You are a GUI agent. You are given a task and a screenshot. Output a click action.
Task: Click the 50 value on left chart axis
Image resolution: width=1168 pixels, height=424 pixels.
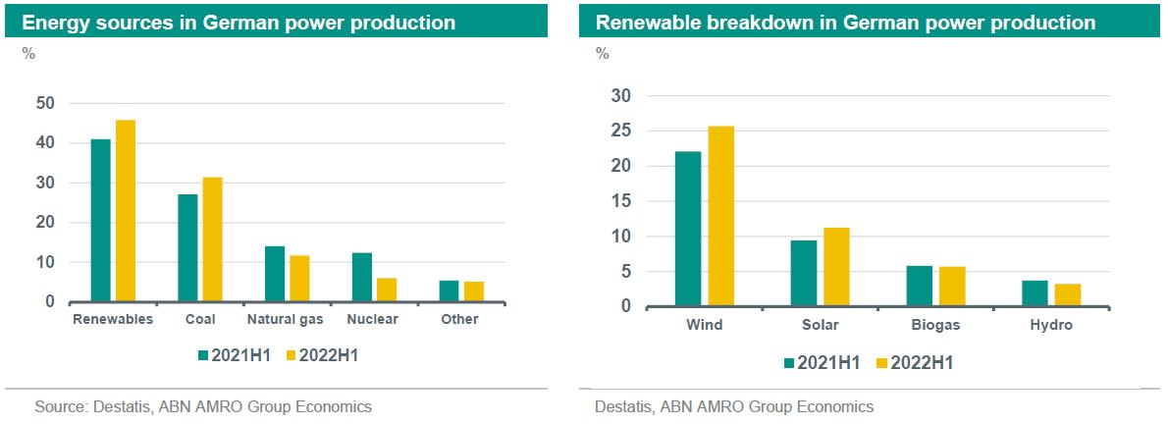(x=44, y=104)
